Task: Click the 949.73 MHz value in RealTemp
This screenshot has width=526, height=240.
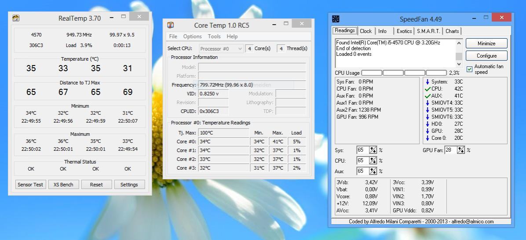Action: (79, 35)
